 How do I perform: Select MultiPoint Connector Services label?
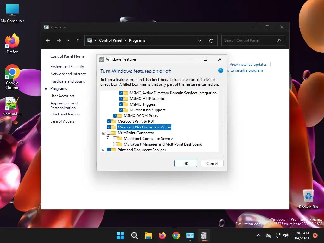click(149, 139)
